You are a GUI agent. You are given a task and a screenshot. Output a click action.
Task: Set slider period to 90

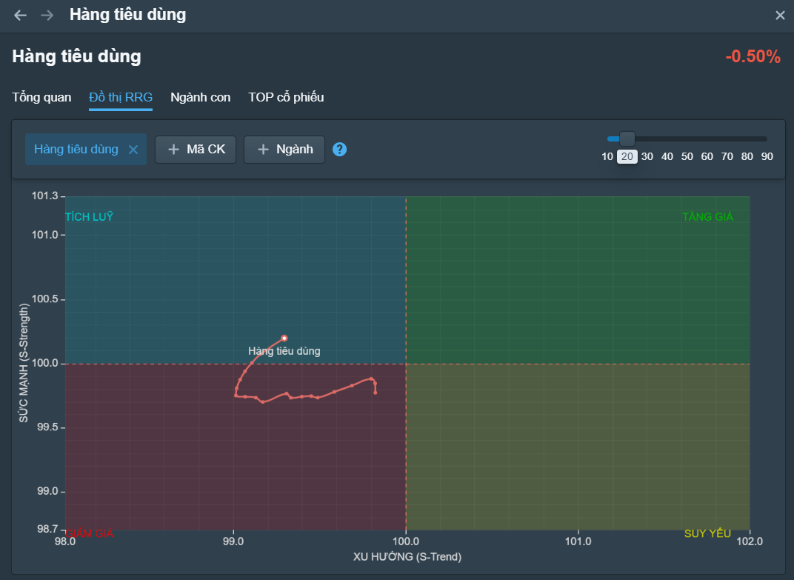point(767,156)
